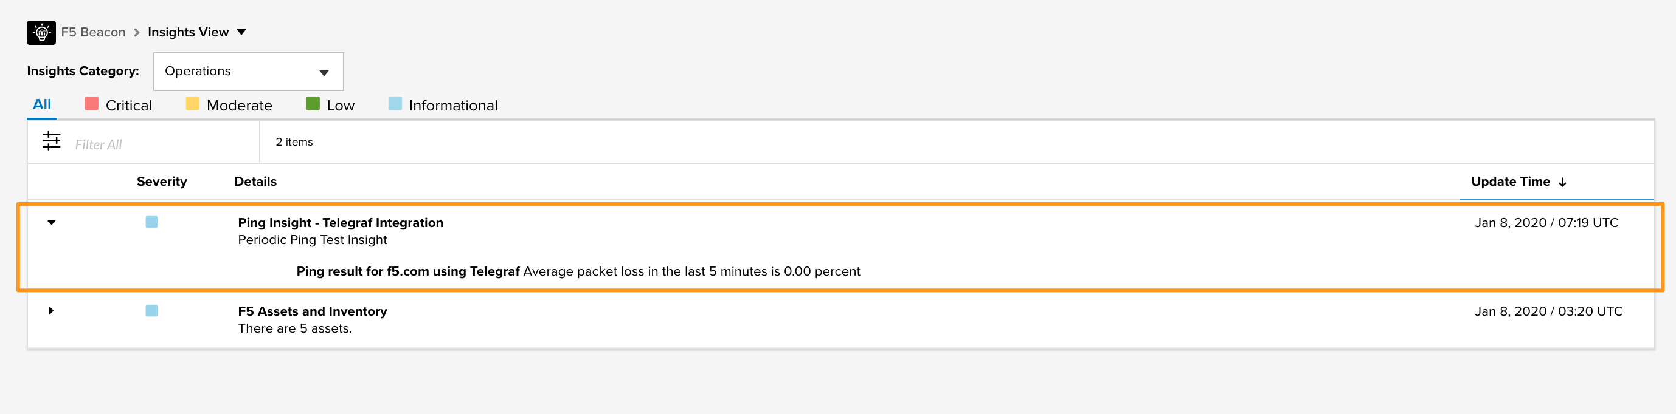Filter by Informational severity
Screen dimensions: 1676x414
tap(443, 104)
